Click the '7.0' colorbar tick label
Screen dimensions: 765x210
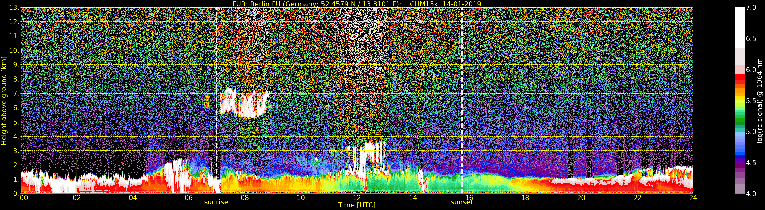click(751, 8)
